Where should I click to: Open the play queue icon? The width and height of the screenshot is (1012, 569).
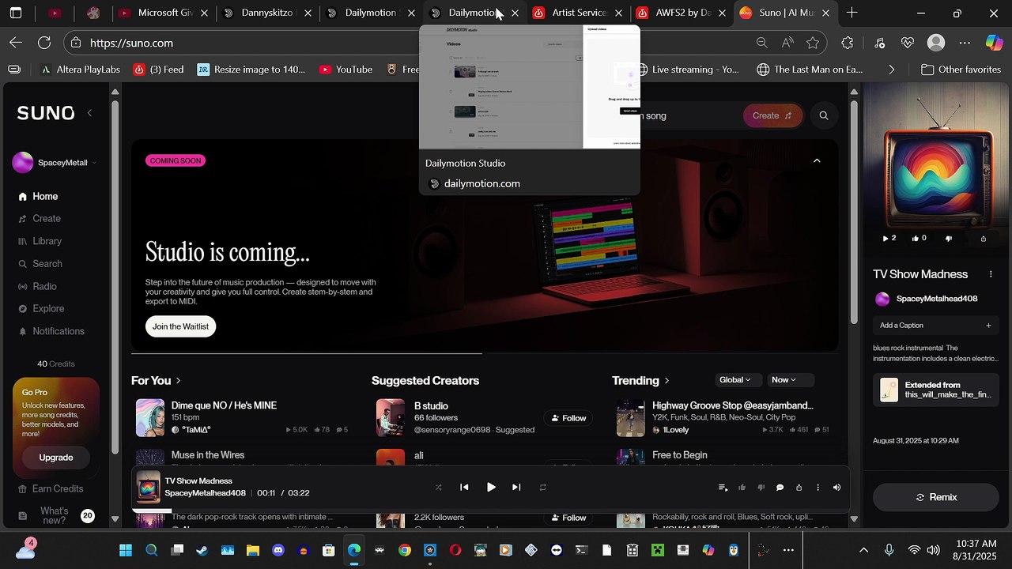(723, 488)
